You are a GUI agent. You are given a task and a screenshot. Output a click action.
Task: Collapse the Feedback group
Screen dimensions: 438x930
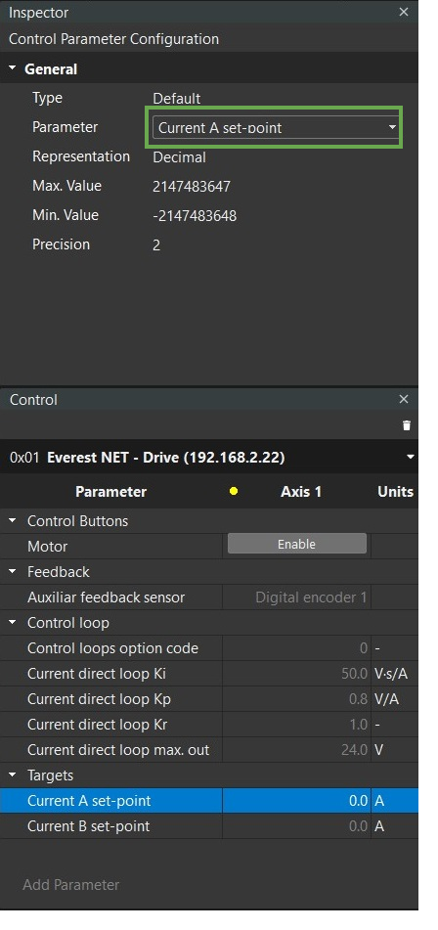(x=13, y=572)
